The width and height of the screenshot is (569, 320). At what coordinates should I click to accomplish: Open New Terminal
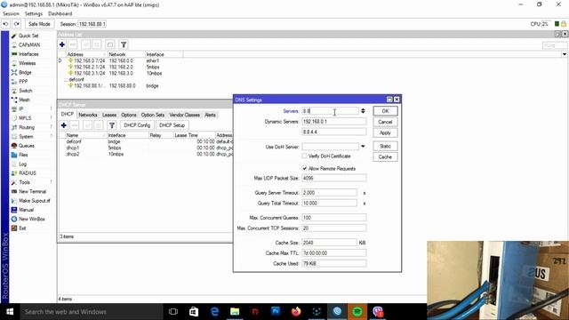32,191
